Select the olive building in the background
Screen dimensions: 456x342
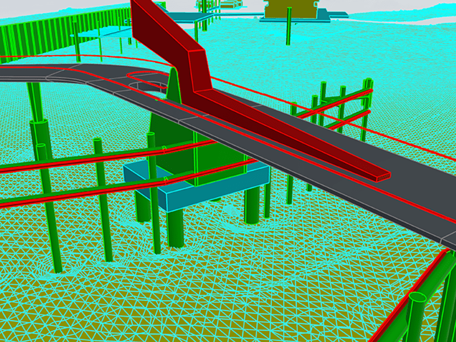click(x=291, y=8)
